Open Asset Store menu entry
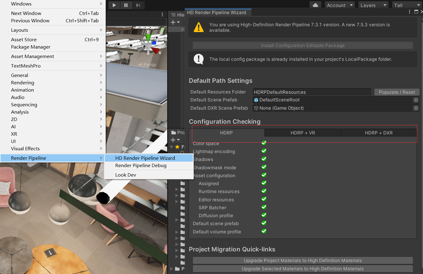The width and height of the screenshot is (423, 274). pos(53,39)
